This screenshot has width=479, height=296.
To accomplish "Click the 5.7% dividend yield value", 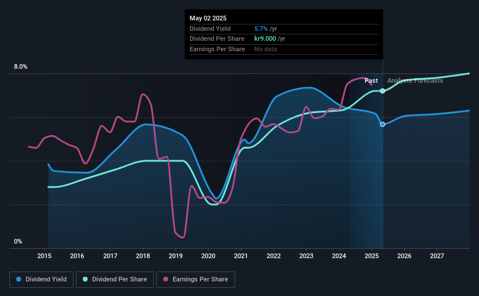I will [261, 29].
